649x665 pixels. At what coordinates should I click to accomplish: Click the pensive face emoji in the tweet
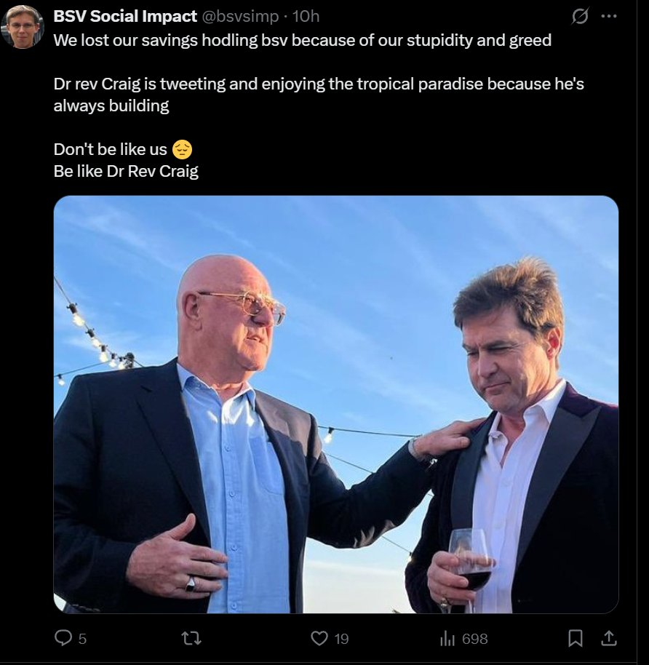pos(183,149)
